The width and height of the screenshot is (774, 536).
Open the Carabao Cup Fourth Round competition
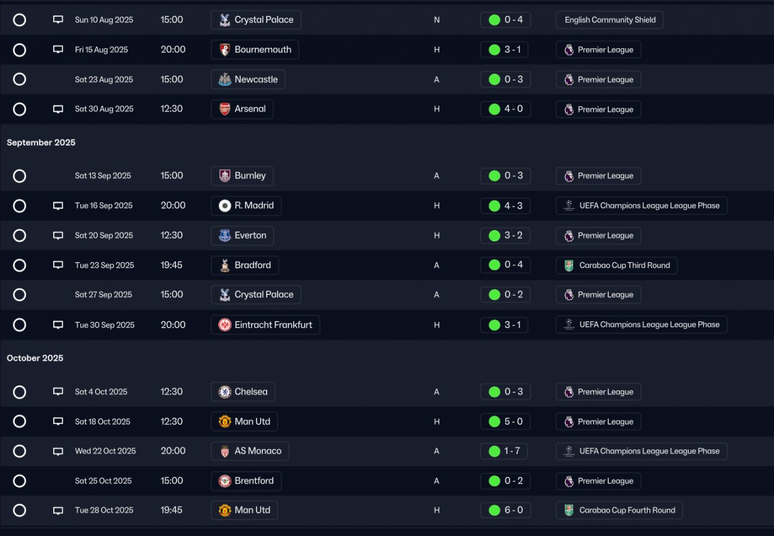coord(619,510)
